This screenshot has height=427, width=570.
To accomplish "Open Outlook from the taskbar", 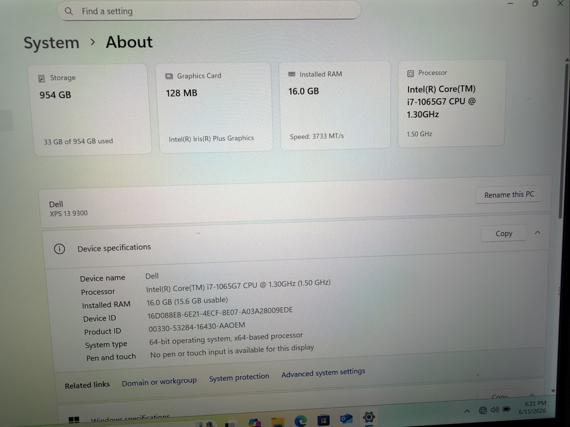I will (x=346, y=418).
